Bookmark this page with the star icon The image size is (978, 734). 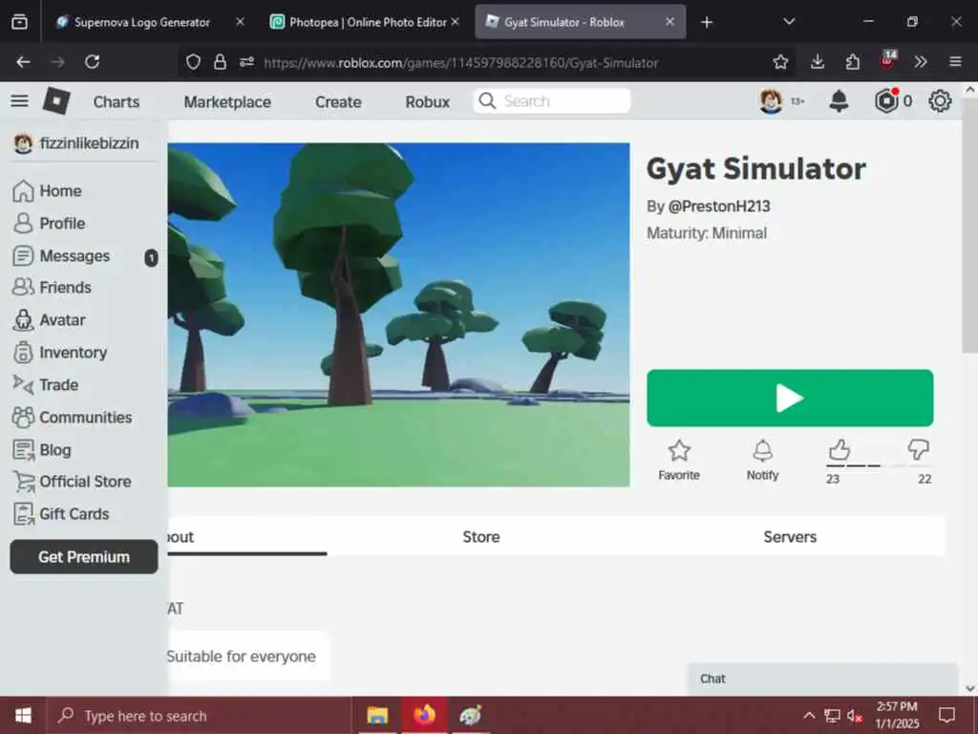(x=780, y=62)
